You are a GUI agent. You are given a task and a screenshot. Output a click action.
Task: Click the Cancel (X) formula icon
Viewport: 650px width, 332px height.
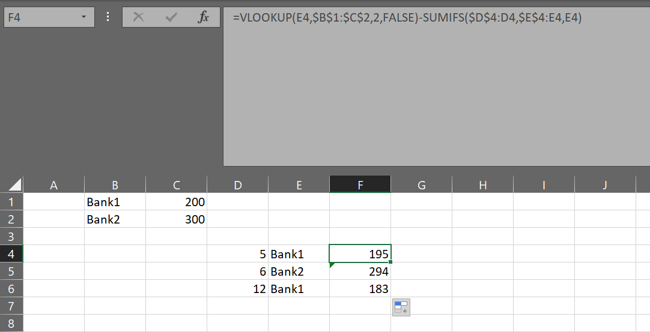(138, 17)
